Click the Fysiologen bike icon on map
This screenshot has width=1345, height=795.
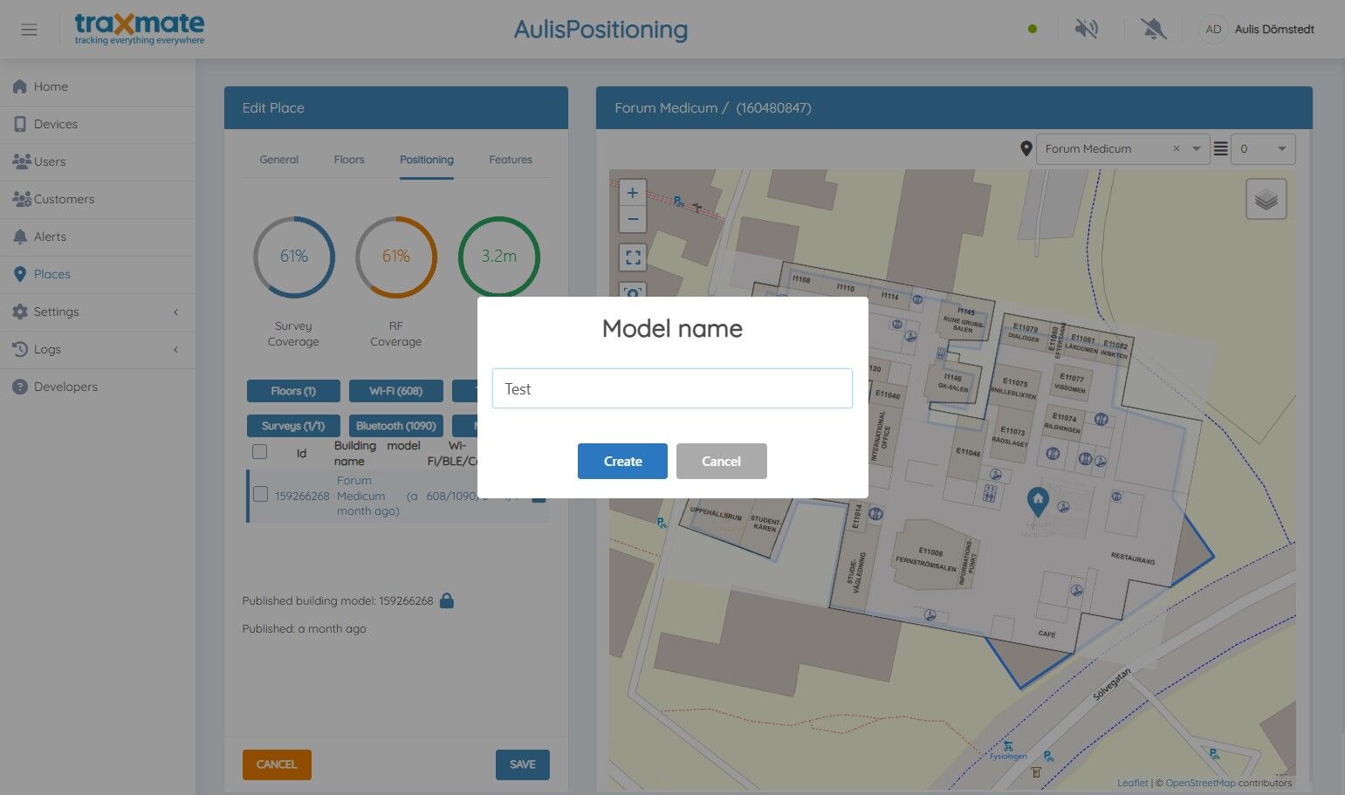tap(1008, 746)
